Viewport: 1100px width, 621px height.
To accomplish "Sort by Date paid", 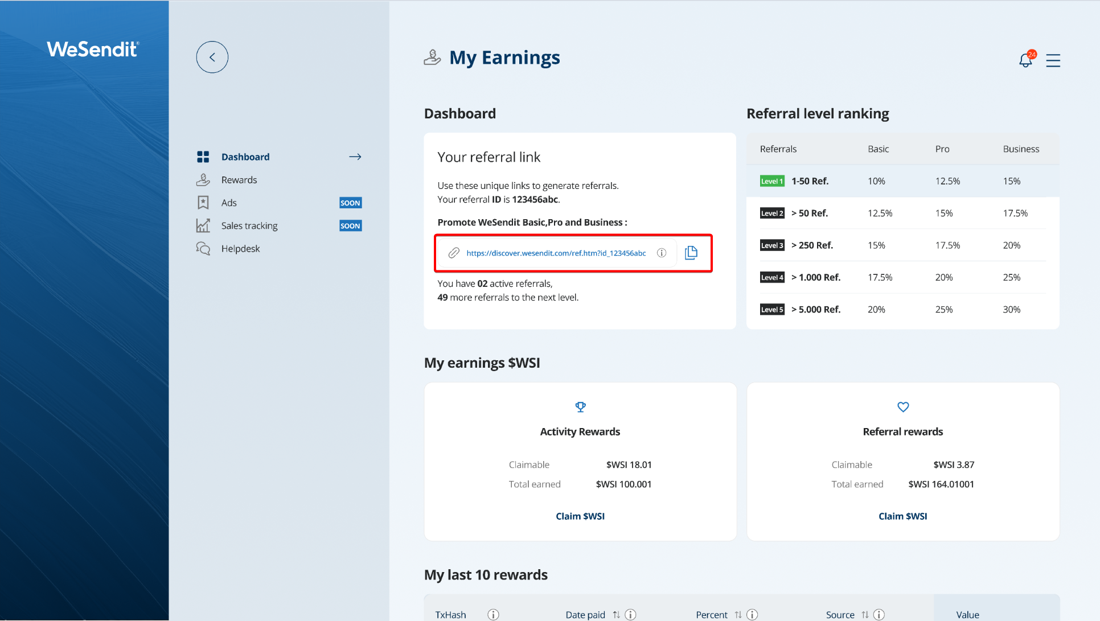I will click(x=616, y=615).
